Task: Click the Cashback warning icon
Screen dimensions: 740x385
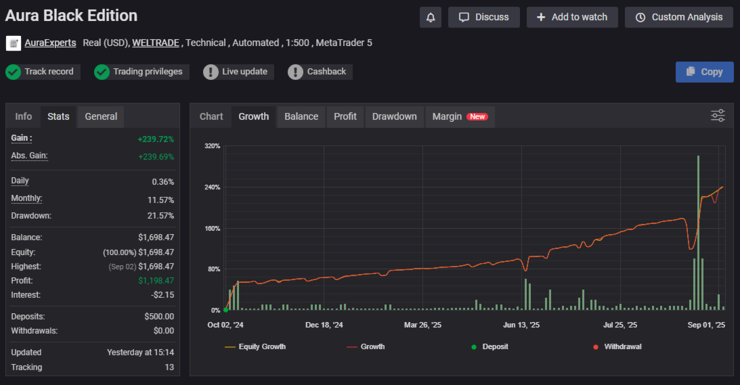Action: coord(295,72)
